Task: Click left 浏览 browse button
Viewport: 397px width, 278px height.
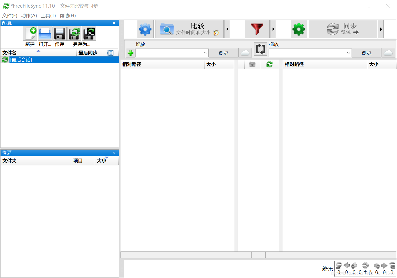Action: [x=223, y=53]
